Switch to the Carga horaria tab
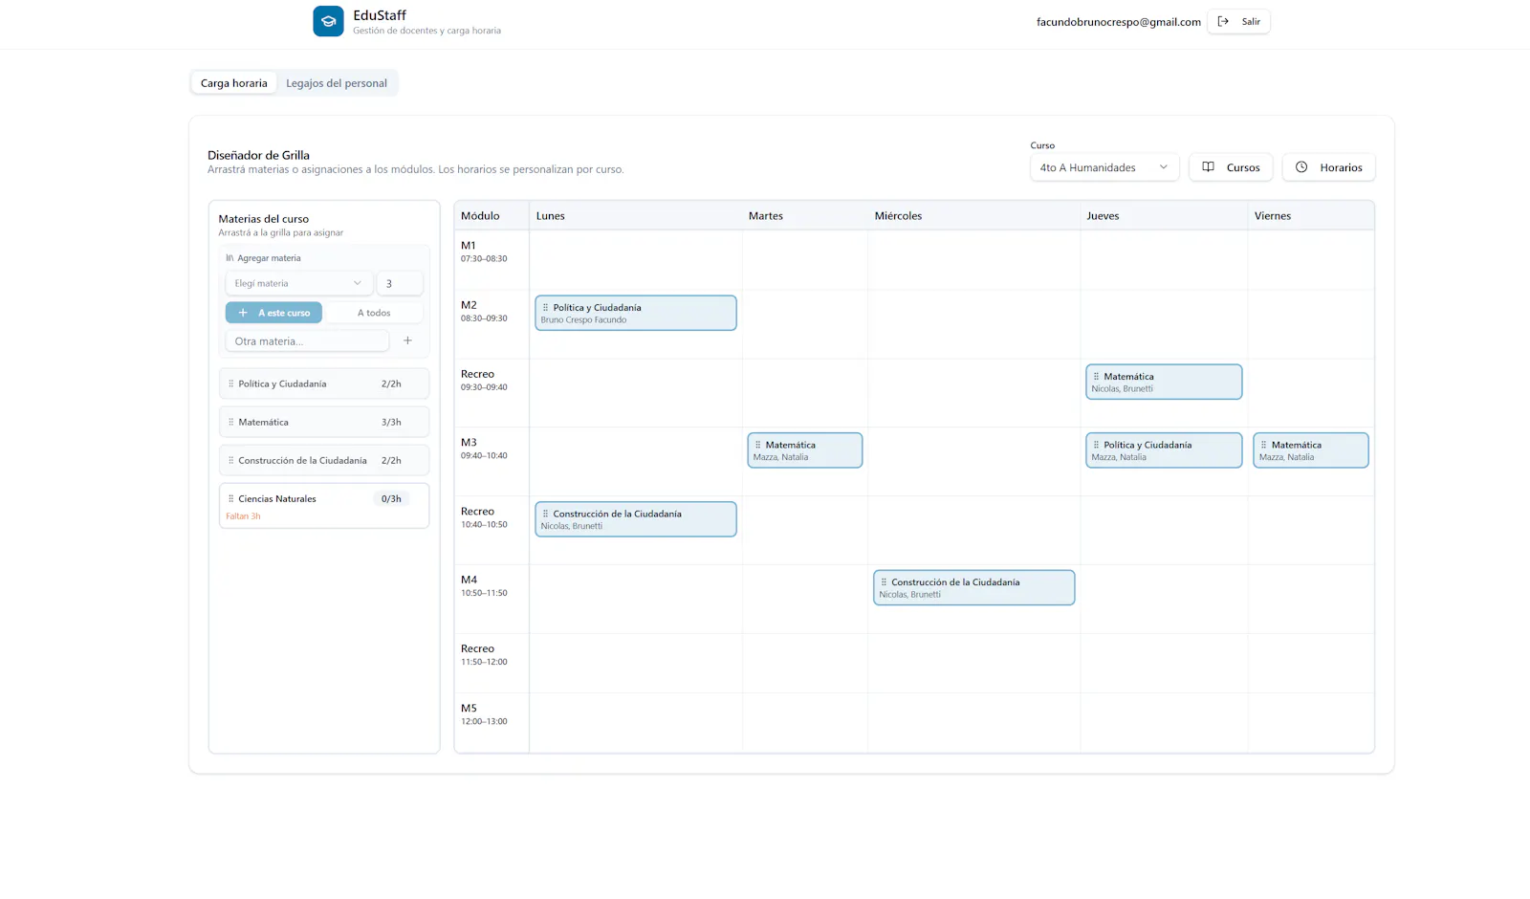Image resolution: width=1530 pixels, height=899 pixels. click(234, 83)
